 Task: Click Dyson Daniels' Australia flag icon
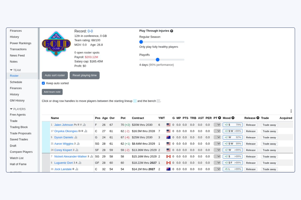pos(168,137)
